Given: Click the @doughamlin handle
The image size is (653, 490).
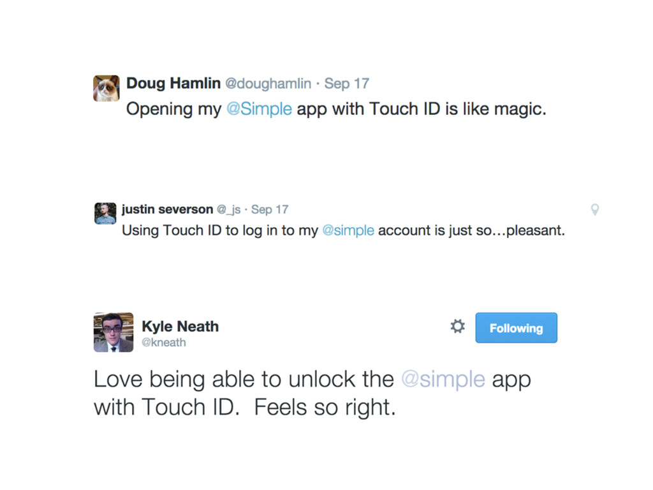Looking at the screenshot, I should [268, 84].
